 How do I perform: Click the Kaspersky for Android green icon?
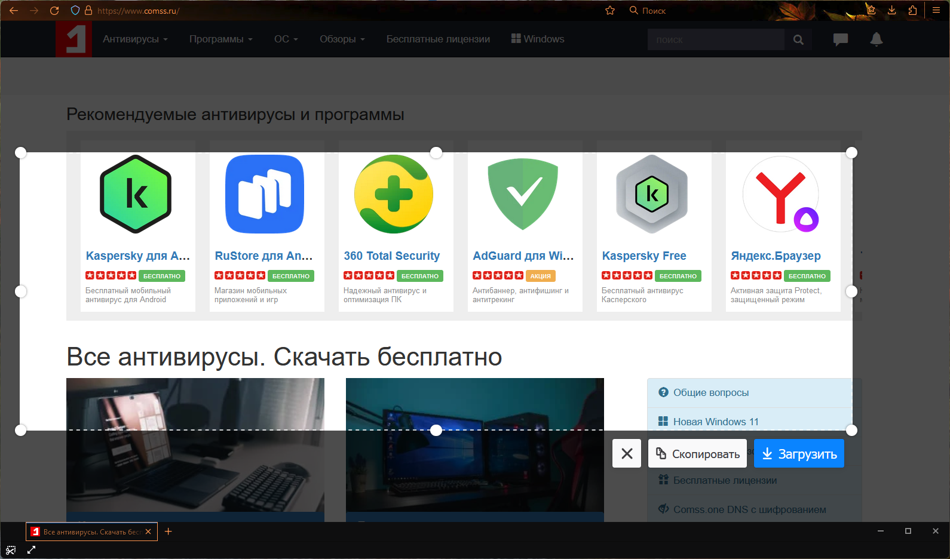pos(136,194)
